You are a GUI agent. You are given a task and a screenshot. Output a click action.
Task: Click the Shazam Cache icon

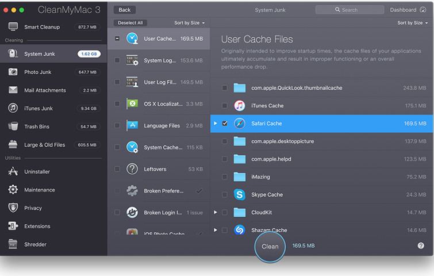[x=240, y=230]
